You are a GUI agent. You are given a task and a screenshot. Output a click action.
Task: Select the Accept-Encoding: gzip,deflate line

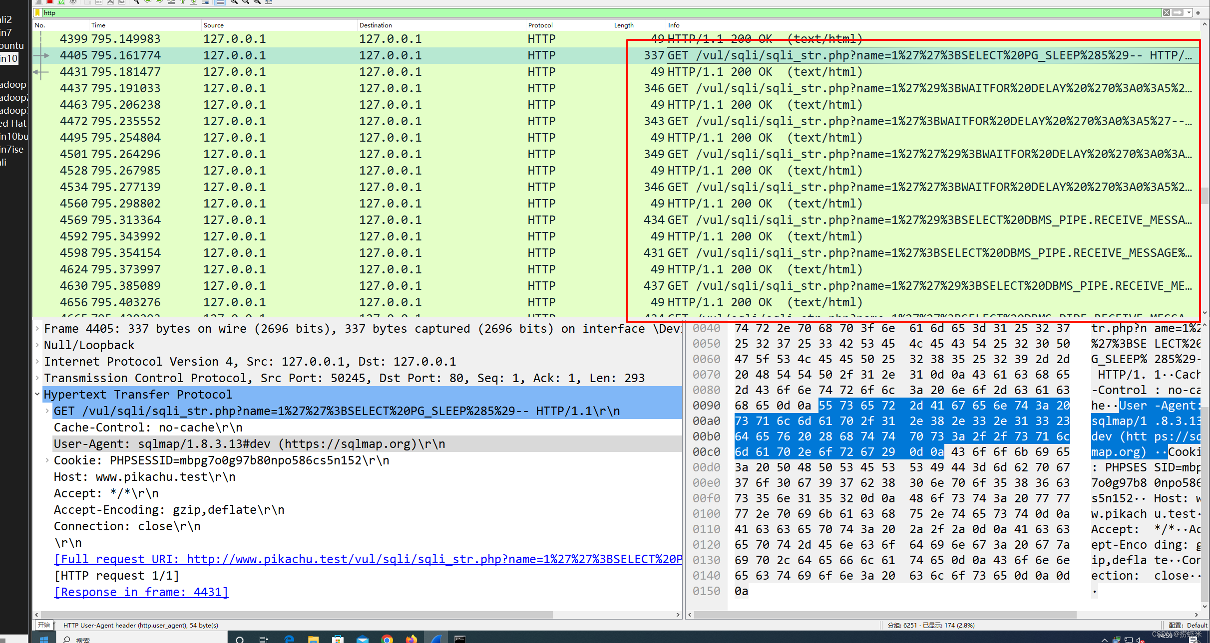click(x=169, y=510)
